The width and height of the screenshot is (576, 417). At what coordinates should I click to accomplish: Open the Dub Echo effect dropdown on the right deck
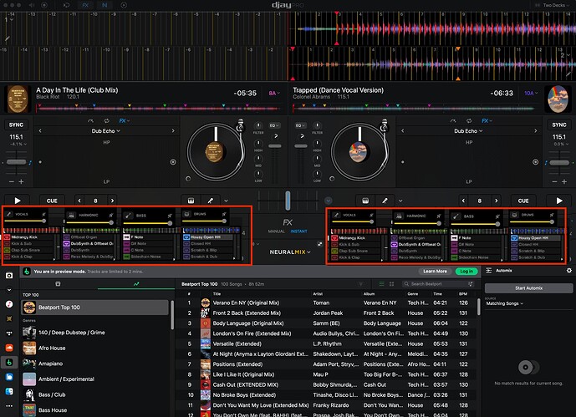pyautogui.click(x=468, y=131)
